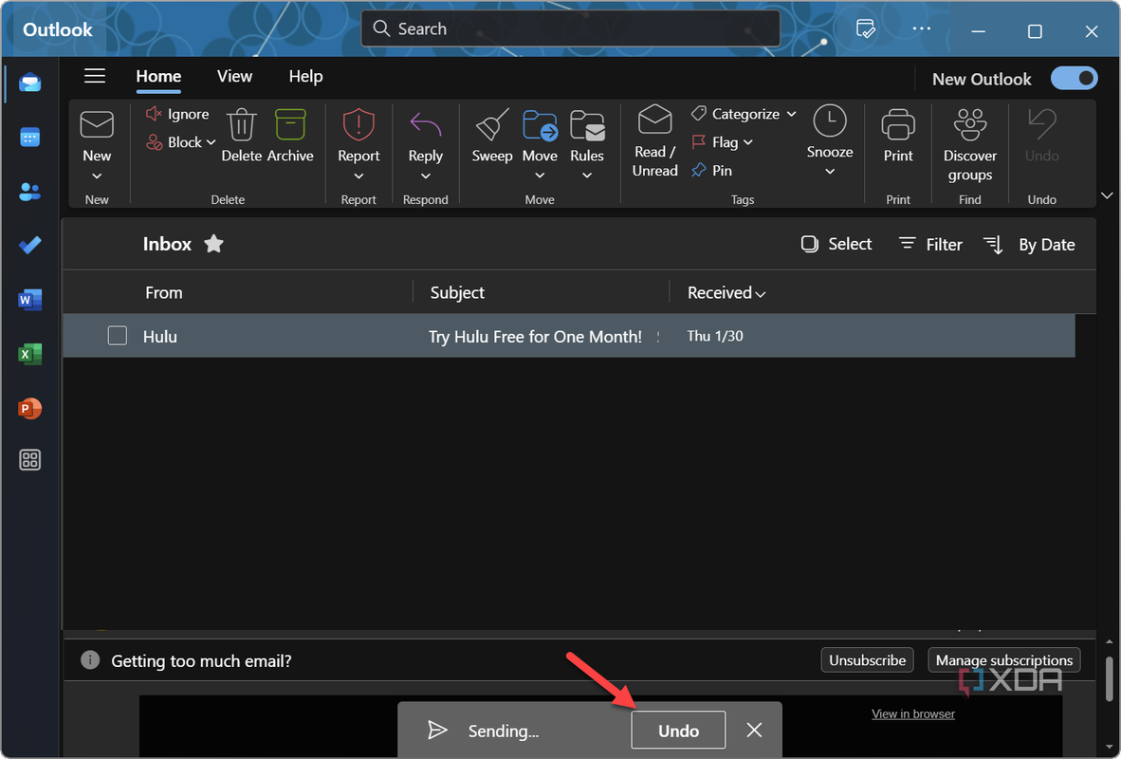Sort by the From column header
Screen dimensions: 1121x759
click(x=164, y=292)
